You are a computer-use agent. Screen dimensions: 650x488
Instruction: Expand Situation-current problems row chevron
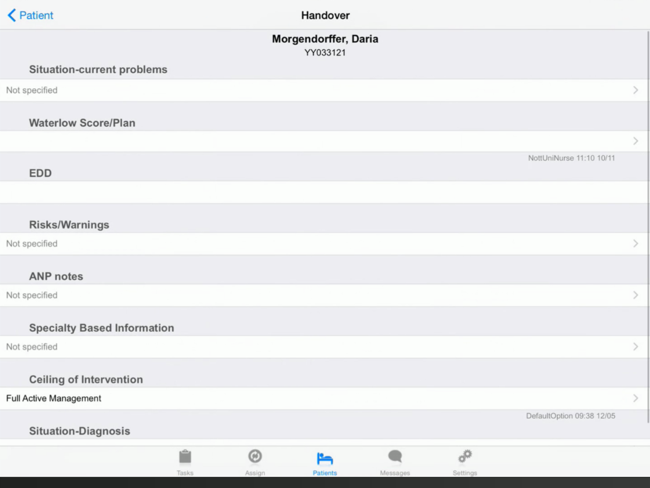click(x=635, y=90)
